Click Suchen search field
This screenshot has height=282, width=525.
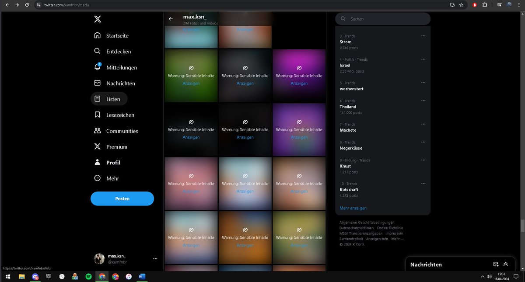point(383,19)
